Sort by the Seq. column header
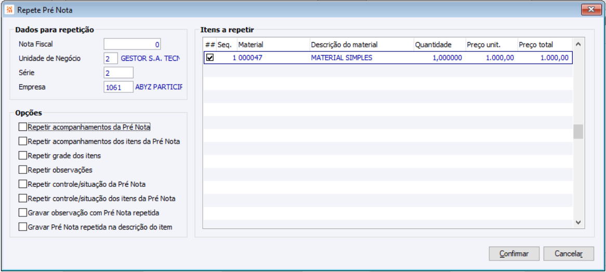Image resolution: width=606 pixels, height=272 pixels. pyautogui.click(x=227, y=45)
